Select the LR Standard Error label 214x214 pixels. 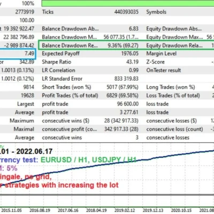coord(62,79)
